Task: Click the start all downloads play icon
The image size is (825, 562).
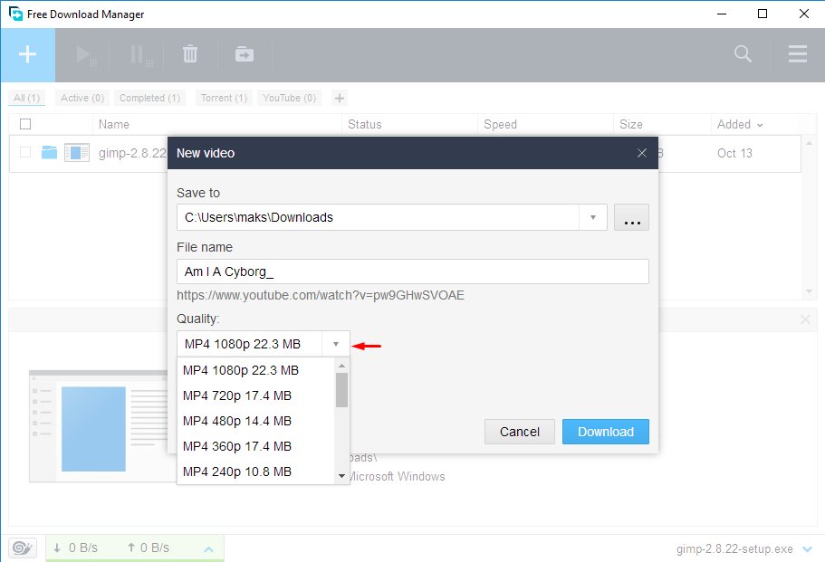Action: [x=85, y=54]
